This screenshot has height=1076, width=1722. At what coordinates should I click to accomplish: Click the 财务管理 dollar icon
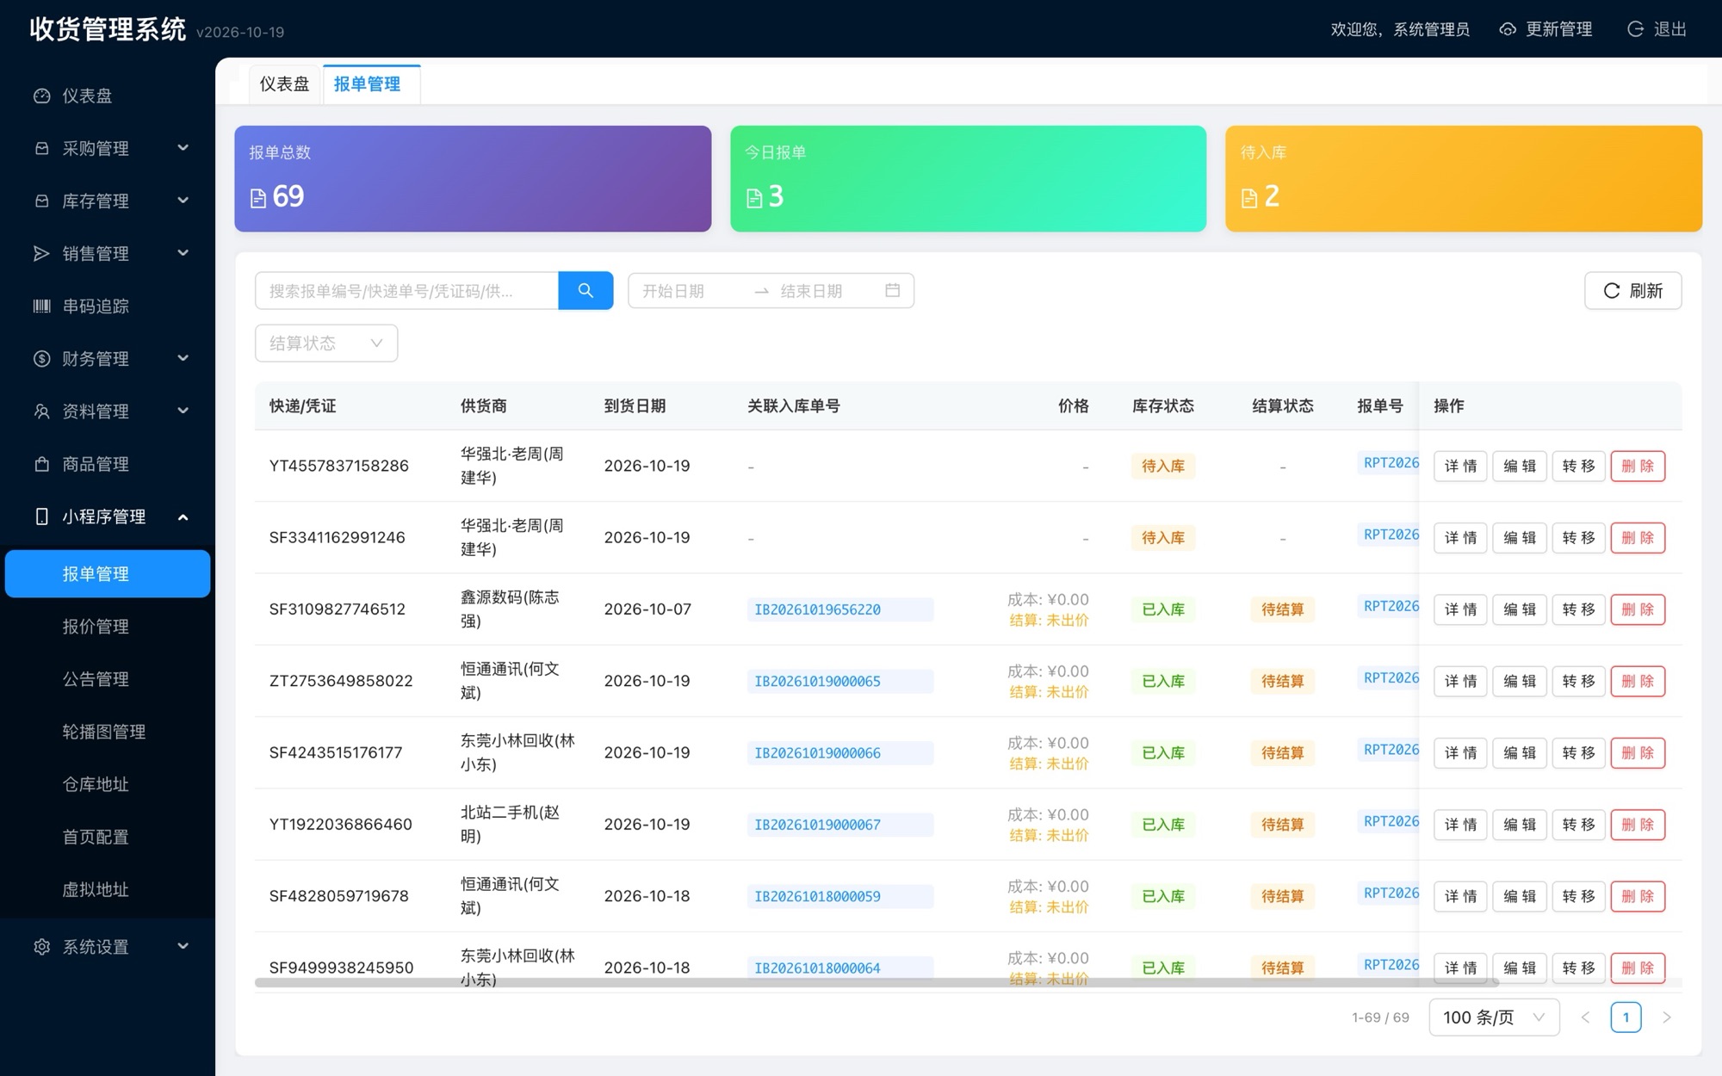tap(41, 358)
